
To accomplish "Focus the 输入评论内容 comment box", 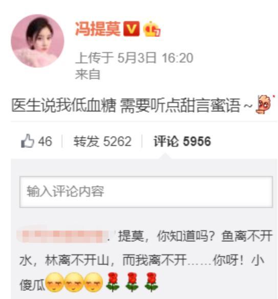I will [146, 192].
